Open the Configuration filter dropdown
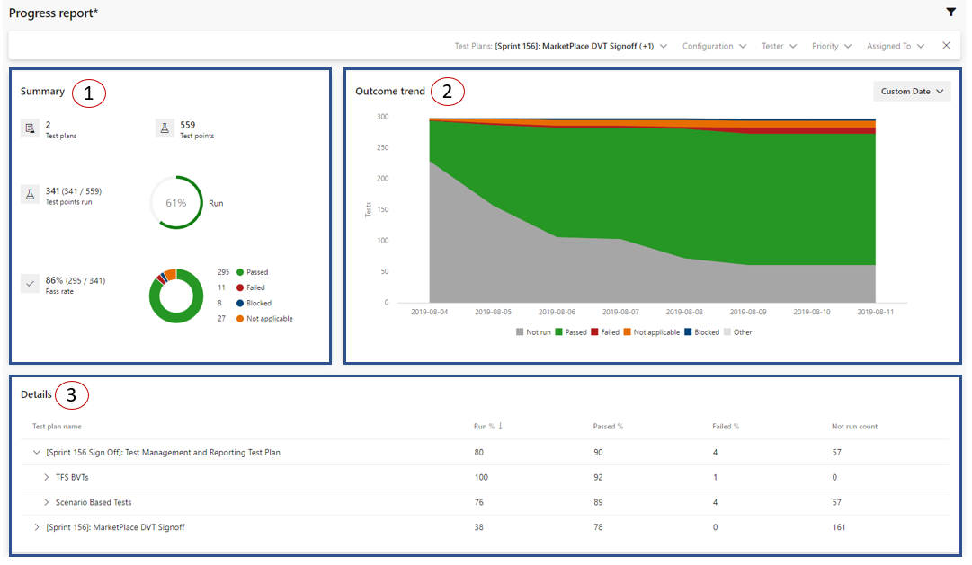 click(x=715, y=44)
